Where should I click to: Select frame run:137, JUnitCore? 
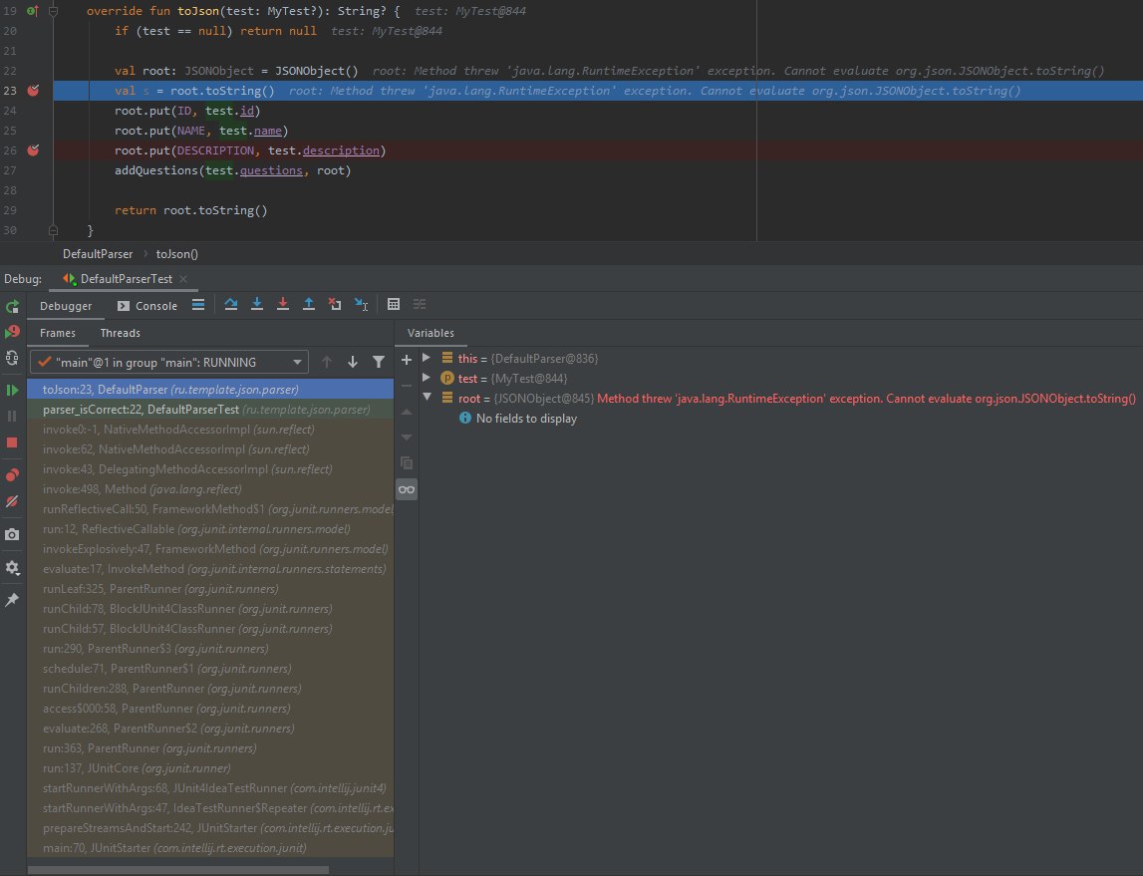coord(210,768)
